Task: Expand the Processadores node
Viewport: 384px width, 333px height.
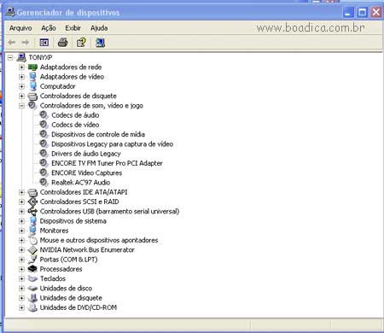Action: pyautogui.click(x=21, y=269)
